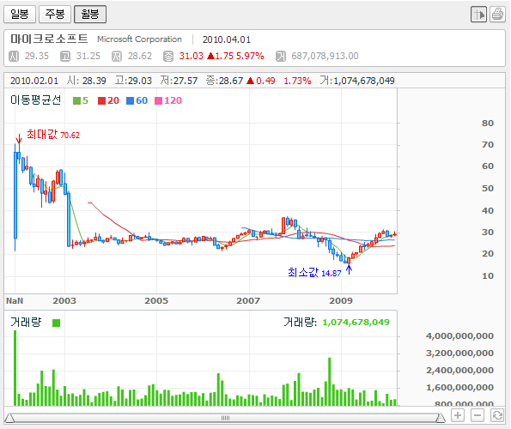The height and width of the screenshot is (429, 511).
Task: Reset chart with the refresh icon
Action: click(497, 415)
